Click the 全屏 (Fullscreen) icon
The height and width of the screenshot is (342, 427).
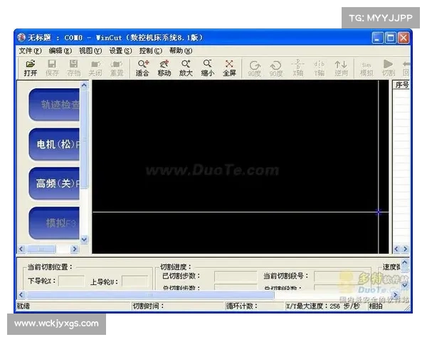[229, 68]
